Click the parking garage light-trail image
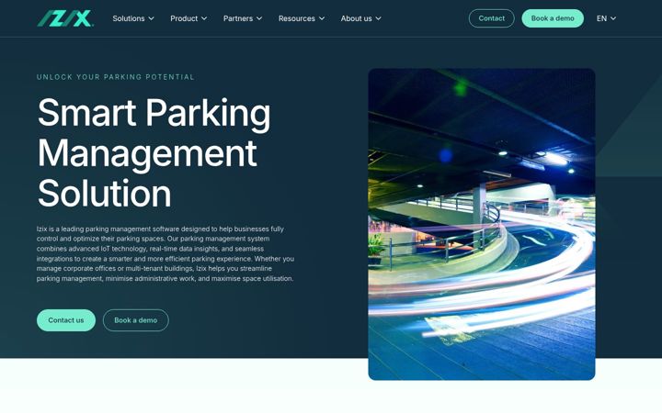662x413 pixels. tap(481, 224)
